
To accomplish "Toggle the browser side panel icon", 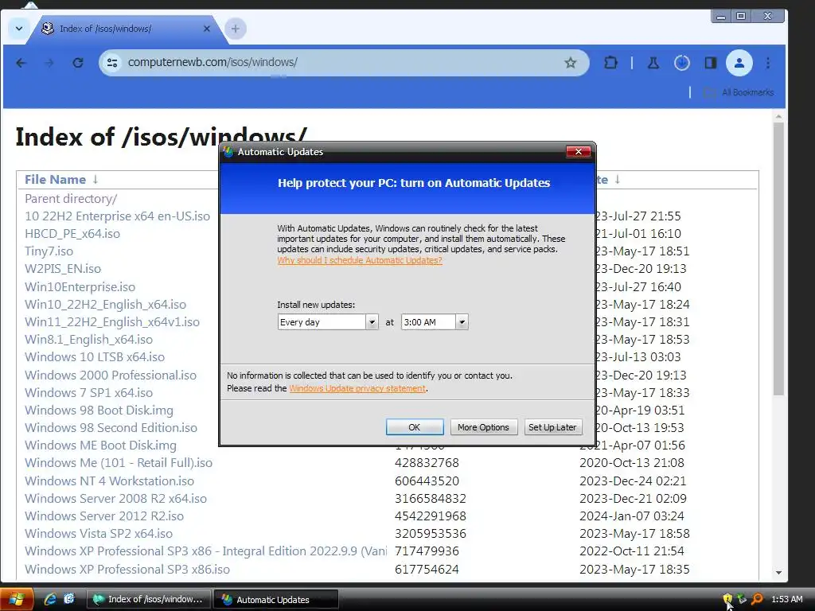I will (x=711, y=63).
